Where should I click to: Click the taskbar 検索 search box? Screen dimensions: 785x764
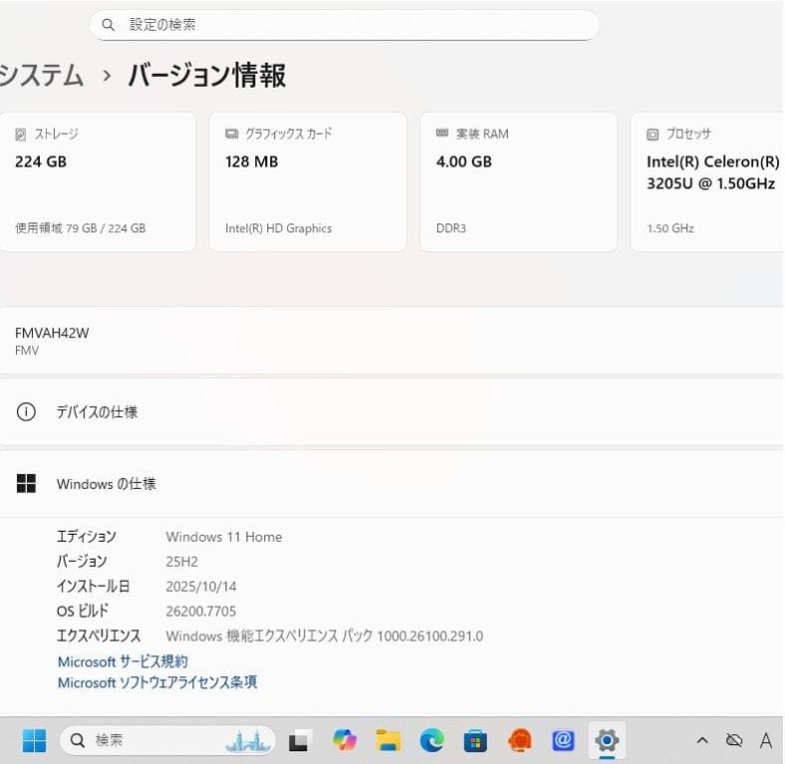pyautogui.click(x=167, y=740)
